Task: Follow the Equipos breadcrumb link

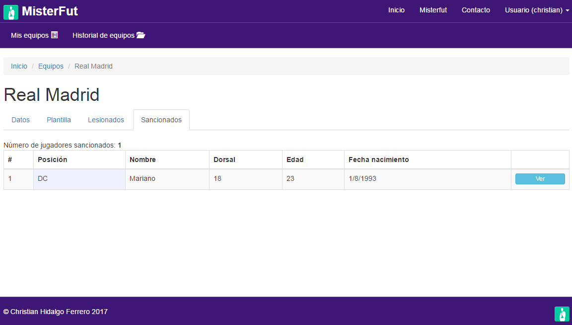Action: pyautogui.click(x=51, y=66)
